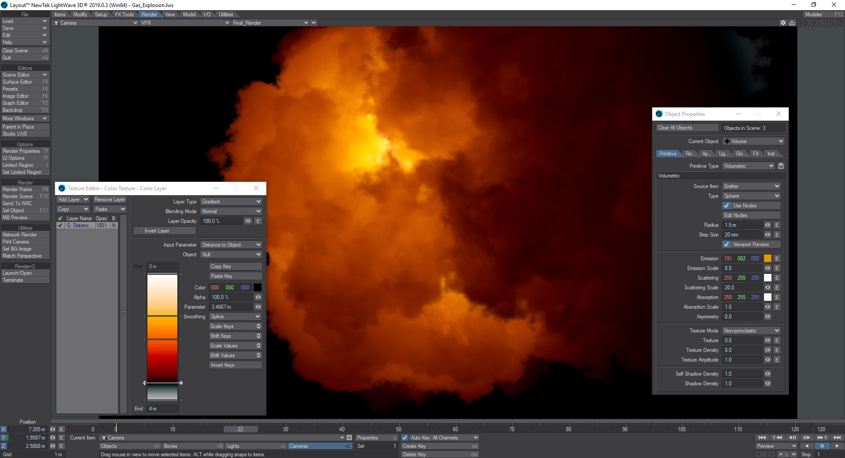This screenshot has height=458, width=845.
Task: Uncheck the Viewport Preview option
Action: pyautogui.click(x=727, y=244)
